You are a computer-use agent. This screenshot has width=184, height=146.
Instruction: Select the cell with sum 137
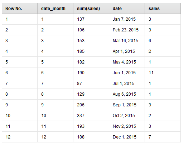pos(91,19)
